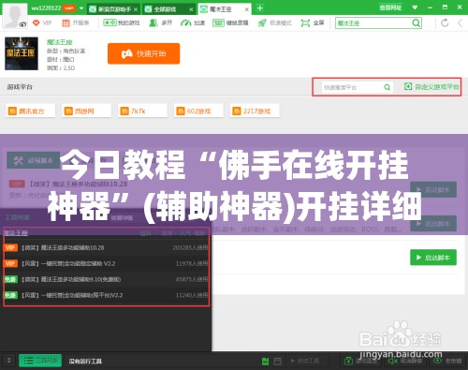
Task: Click the magnifier in toolbar search box
Action: 416,23
